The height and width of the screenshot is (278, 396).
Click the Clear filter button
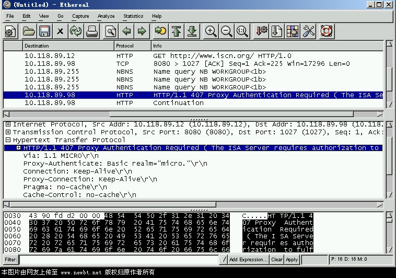[x=277, y=260]
